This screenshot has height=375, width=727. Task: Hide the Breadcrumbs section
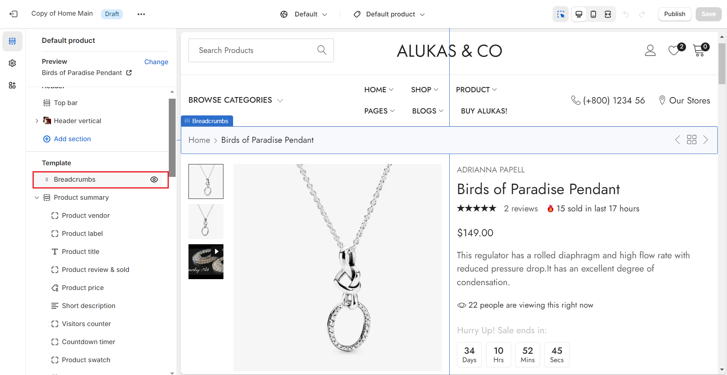[154, 180]
